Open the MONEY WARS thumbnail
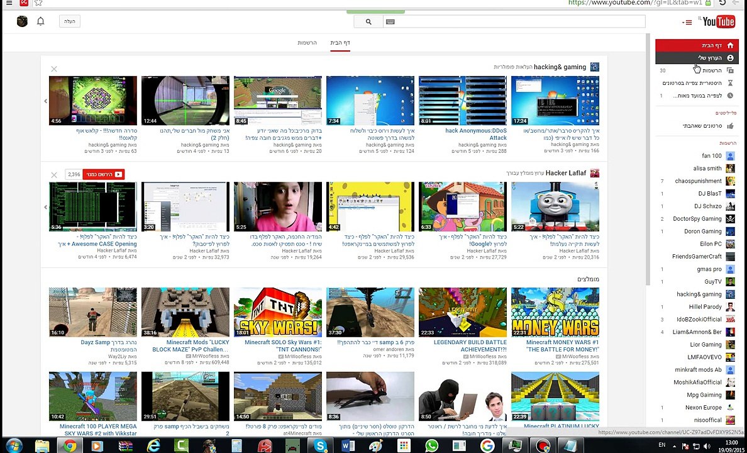Screen dimensions: 747x453 click(x=555, y=312)
